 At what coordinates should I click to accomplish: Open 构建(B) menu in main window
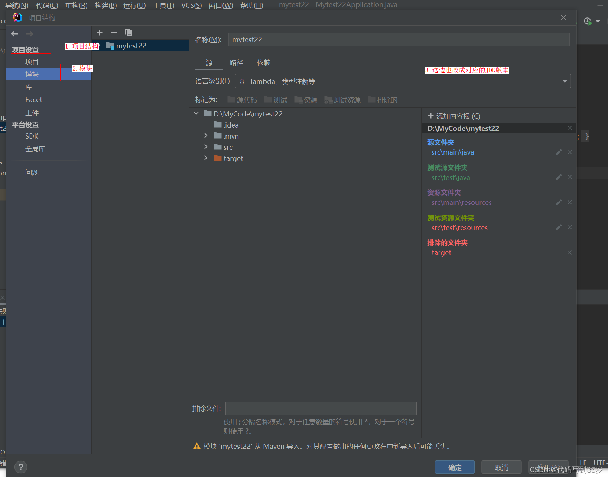click(x=106, y=5)
